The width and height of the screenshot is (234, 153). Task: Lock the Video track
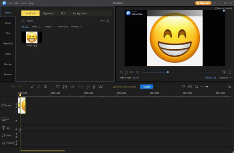click(16, 107)
